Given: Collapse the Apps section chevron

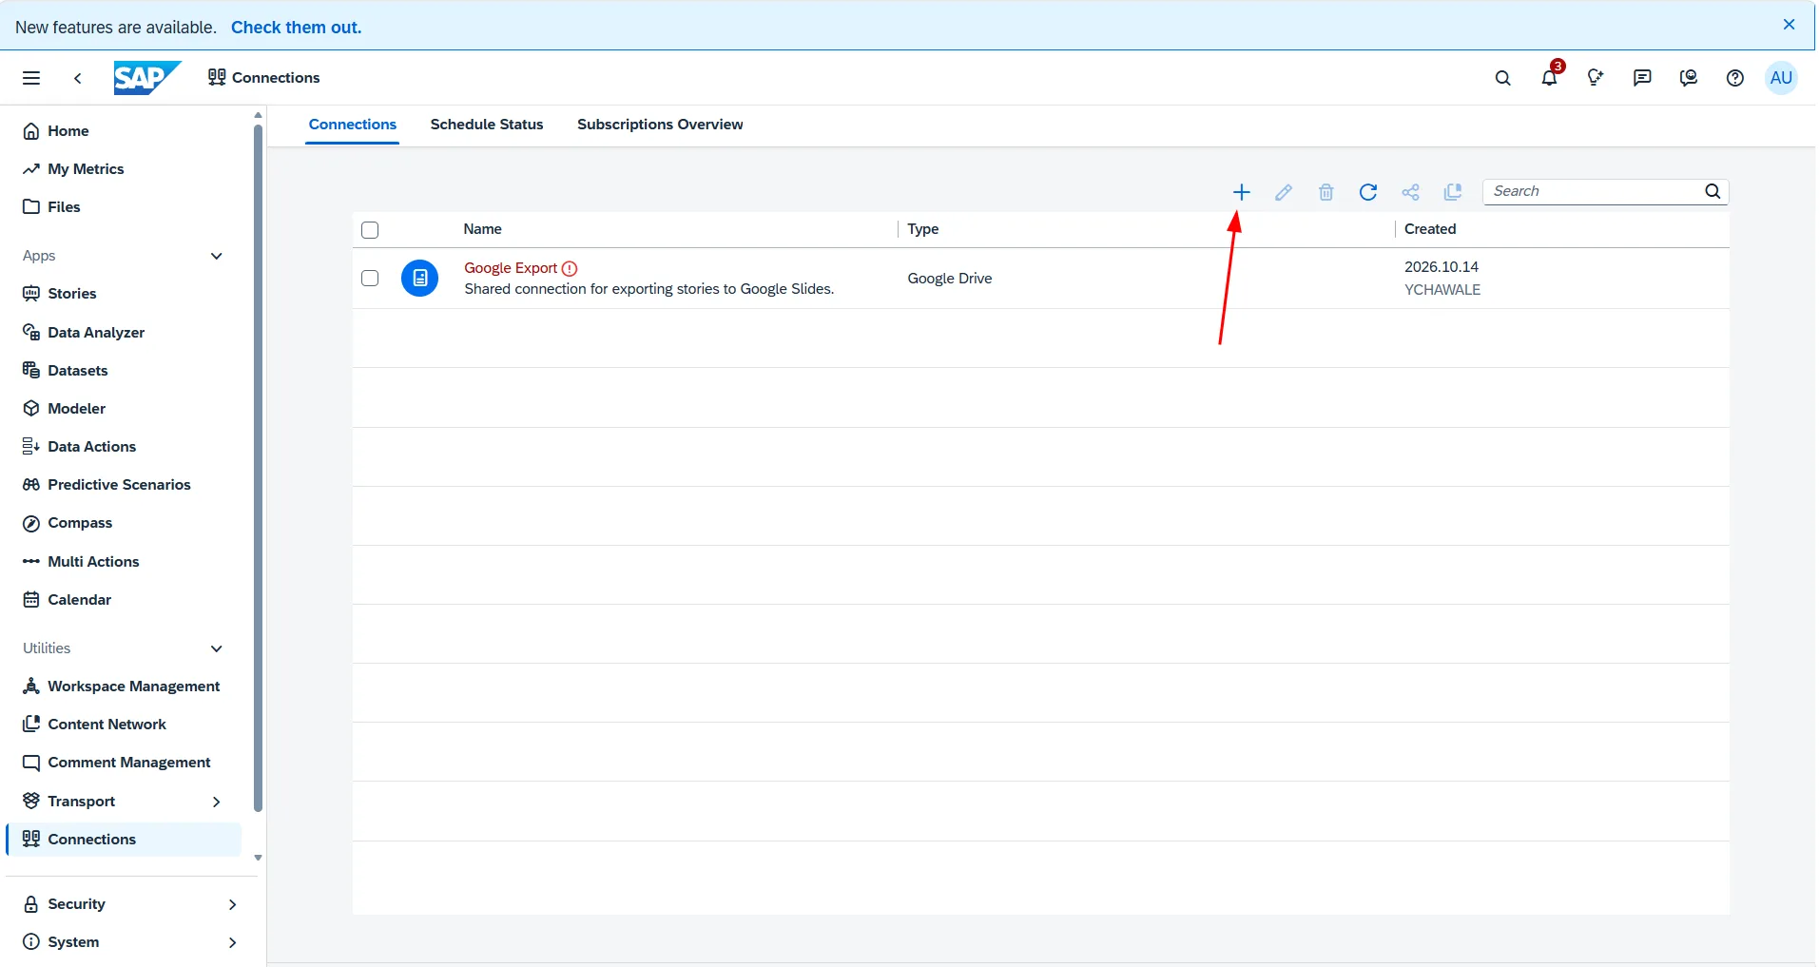Looking at the screenshot, I should 217,256.
